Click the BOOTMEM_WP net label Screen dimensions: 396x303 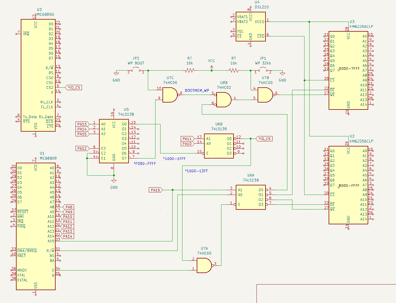pyautogui.click(x=197, y=91)
